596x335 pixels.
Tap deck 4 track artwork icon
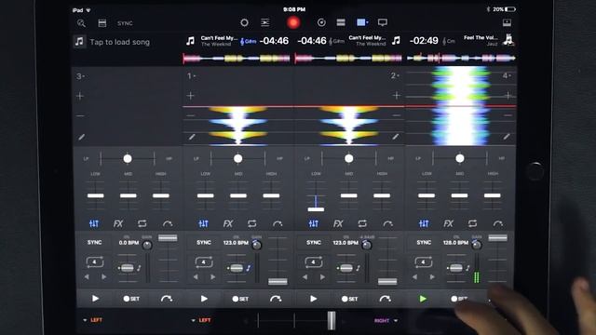(x=508, y=40)
